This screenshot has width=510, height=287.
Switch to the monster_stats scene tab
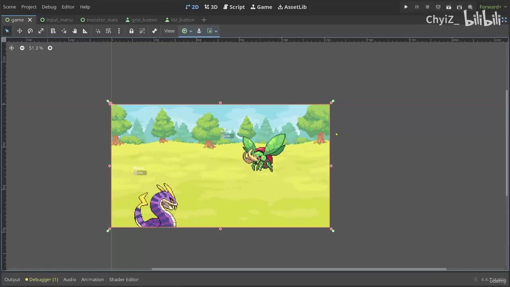(102, 20)
